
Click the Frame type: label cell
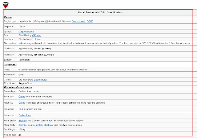[x=11, y=91]
